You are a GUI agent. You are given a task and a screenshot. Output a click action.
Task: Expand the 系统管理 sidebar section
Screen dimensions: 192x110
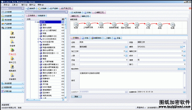pyautogui.click(x=23, y=83)
